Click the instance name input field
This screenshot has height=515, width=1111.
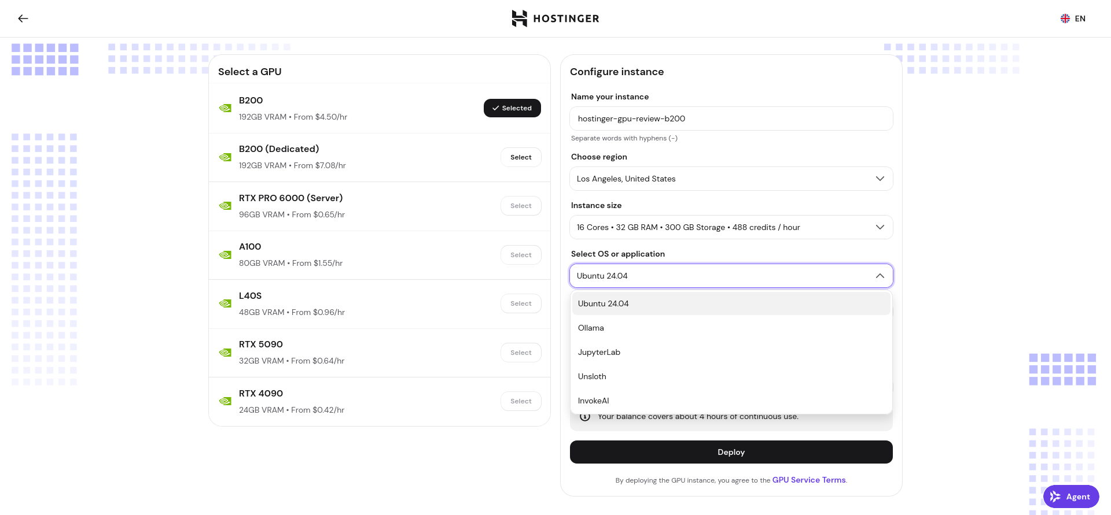[x=731, y=118]
